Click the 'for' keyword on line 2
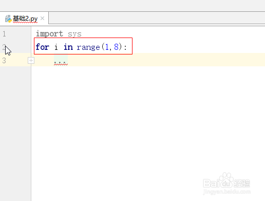The width and height of the screenshot is (265, 201). pyautogui.click(x=43, y=47)
